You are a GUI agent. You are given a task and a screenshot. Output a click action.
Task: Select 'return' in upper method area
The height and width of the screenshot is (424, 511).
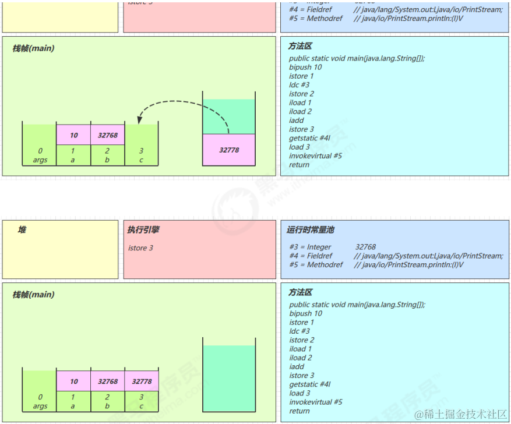(299, 165)
